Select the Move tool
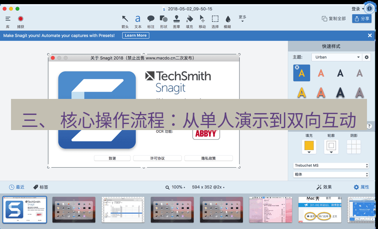 tap(202, 19)
